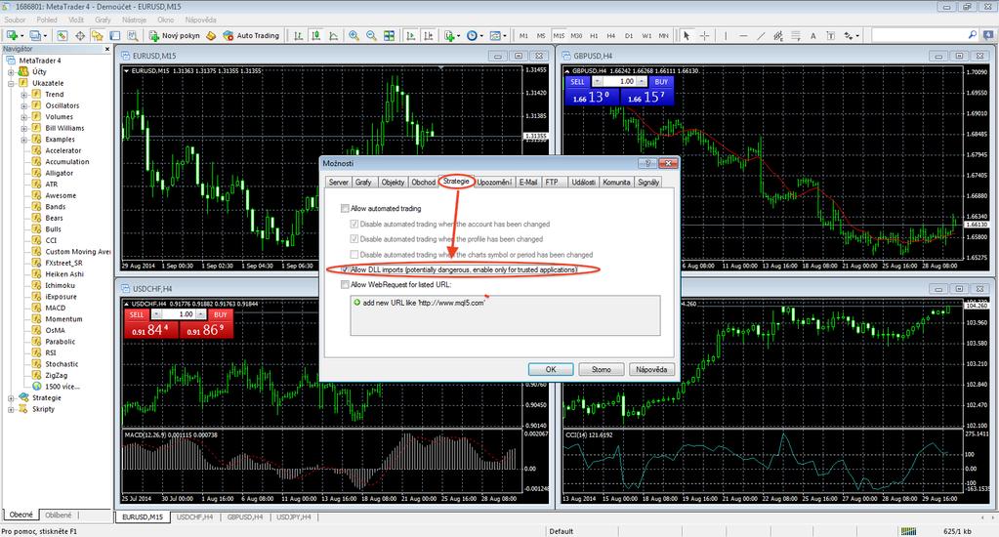
Task: Enable Allow WebRequest for listed URL checkbox
Action: (345, 285)
